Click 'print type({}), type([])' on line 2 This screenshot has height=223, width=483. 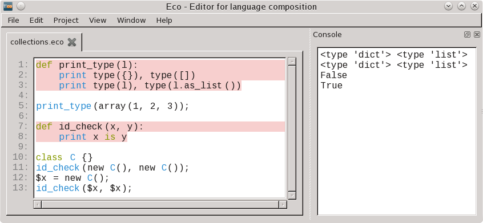coord(127,75)
